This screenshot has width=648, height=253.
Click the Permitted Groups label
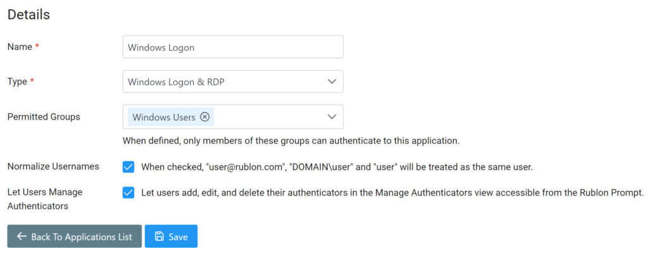44,116
